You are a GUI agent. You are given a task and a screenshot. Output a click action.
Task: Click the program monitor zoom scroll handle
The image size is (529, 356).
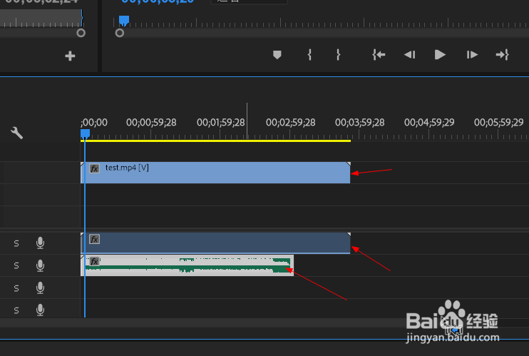coord(120,33)
